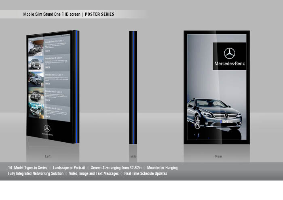Image resolution: width=283 pixels, height=200 pixels.
Task: Click Mercedes-Benz logo at bottom of left screen
Action: [x=47, y=130]
